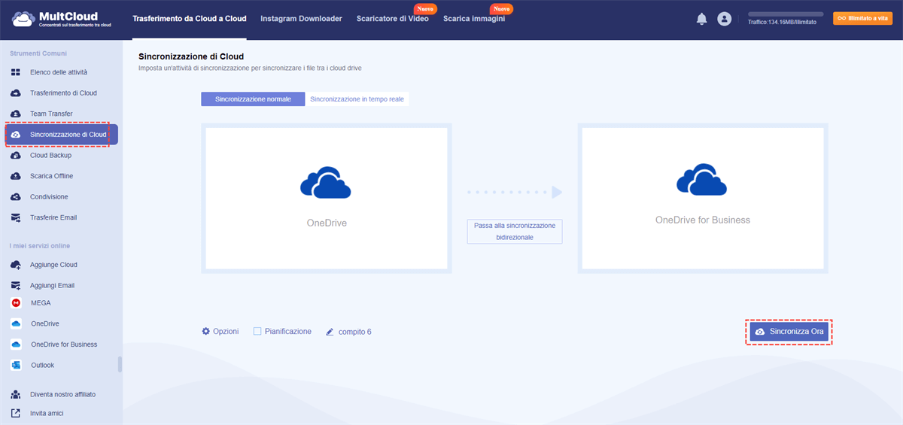Click the Illimitato a vita button
This screenshot has height=425, width=903.
(x=862, y=19)
